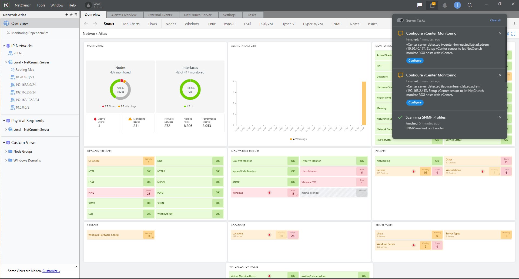Collapse the IP Networks section
Screen dimensions: 519x279
4,46
